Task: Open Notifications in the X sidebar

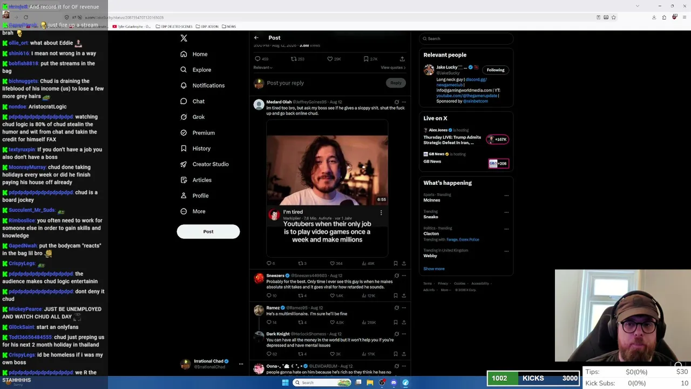Action: tap(202, 85)
